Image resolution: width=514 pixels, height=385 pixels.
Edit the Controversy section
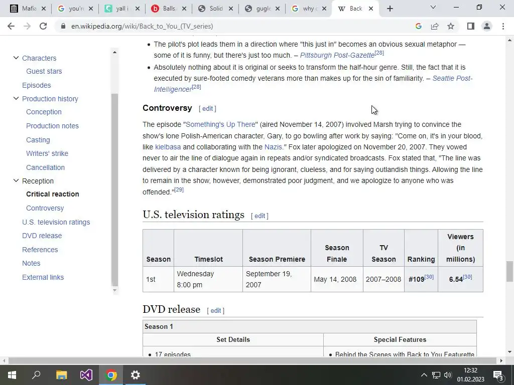click(x=207, y=109)
